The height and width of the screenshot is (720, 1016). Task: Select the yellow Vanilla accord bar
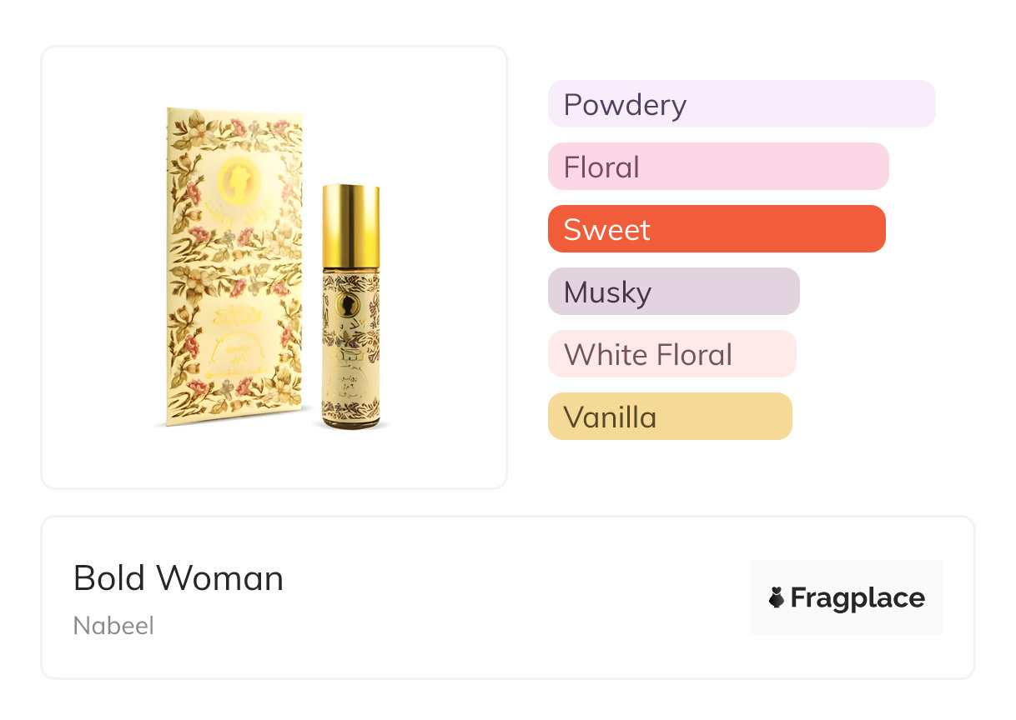(670, 417)
